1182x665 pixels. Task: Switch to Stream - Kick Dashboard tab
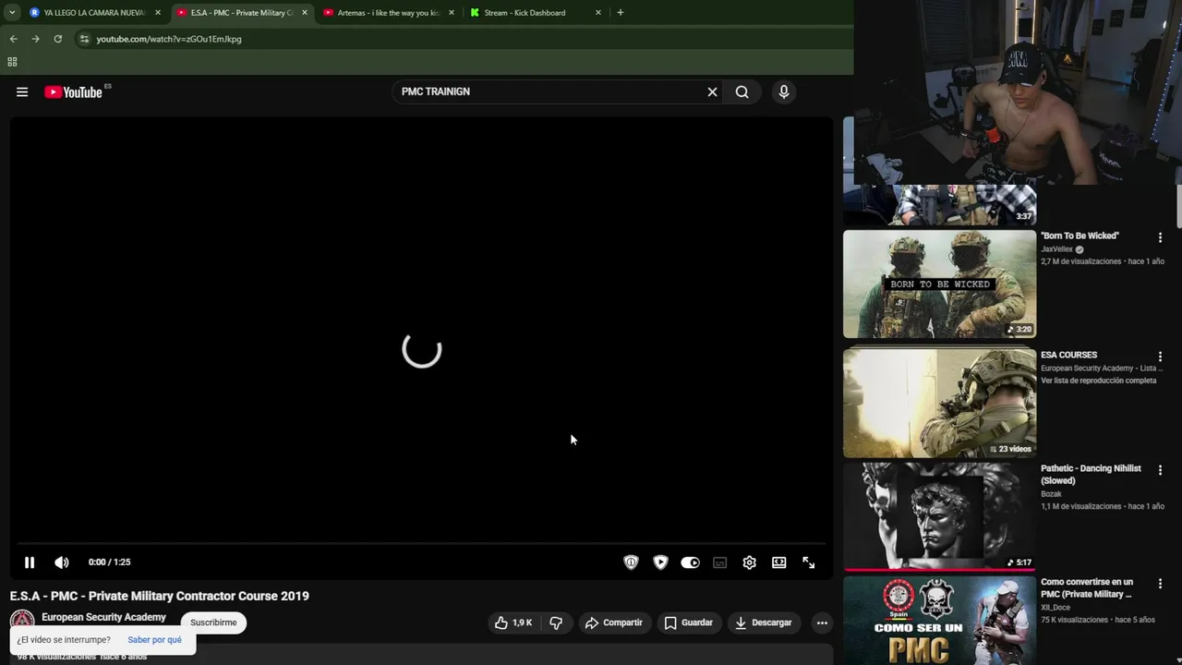click(536, 13)
